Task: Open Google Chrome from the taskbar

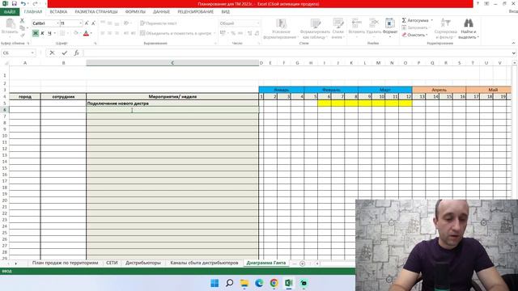Action: point(274,283)
